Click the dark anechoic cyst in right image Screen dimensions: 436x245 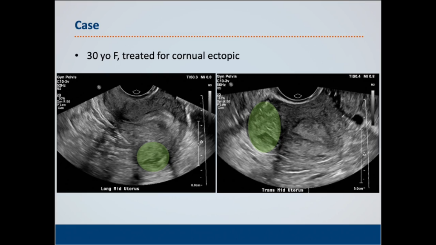coord(358,120)
